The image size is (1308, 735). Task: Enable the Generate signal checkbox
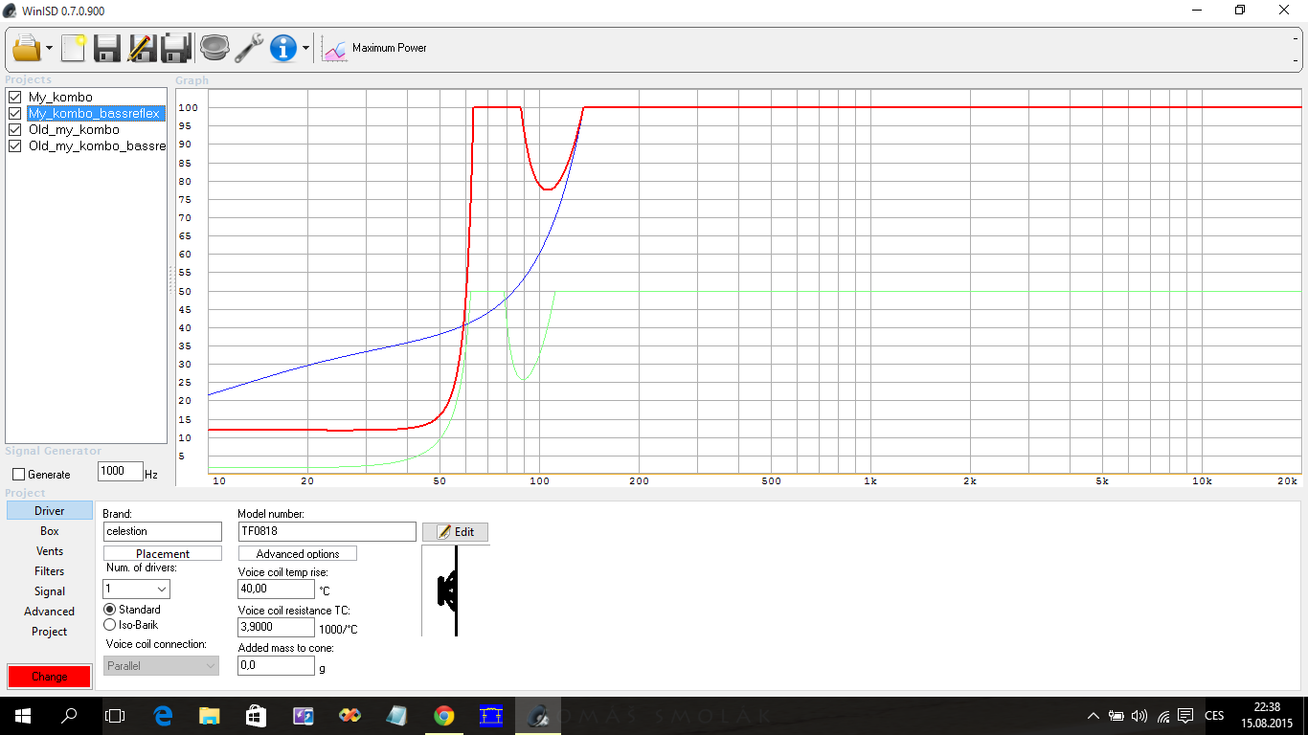click(18, 475)
